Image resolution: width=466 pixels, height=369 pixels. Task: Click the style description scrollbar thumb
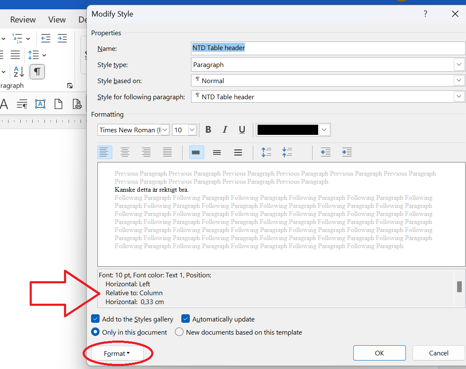point(459,287)
